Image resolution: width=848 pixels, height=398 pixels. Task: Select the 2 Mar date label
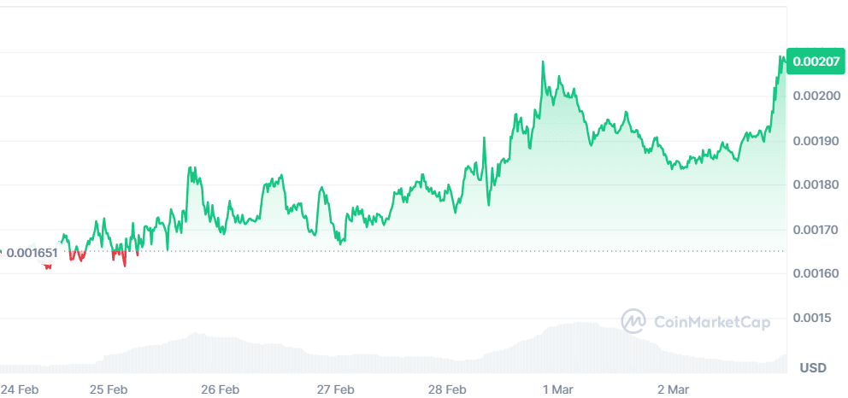[673, 389]
